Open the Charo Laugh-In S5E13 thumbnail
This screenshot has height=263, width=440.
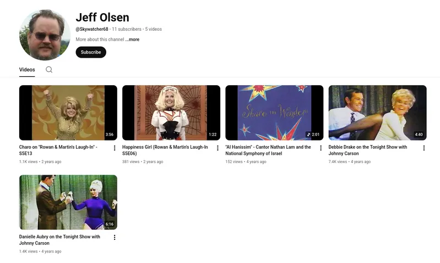tap(68, 113)
